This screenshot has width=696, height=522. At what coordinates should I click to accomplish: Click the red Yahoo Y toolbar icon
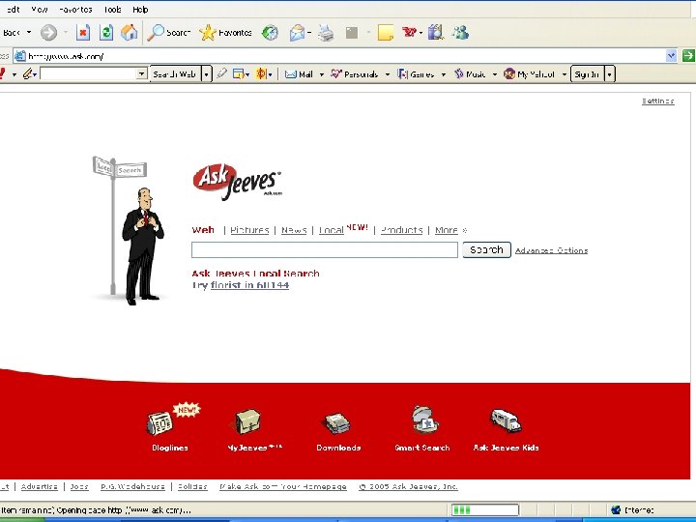pos(410,32)
